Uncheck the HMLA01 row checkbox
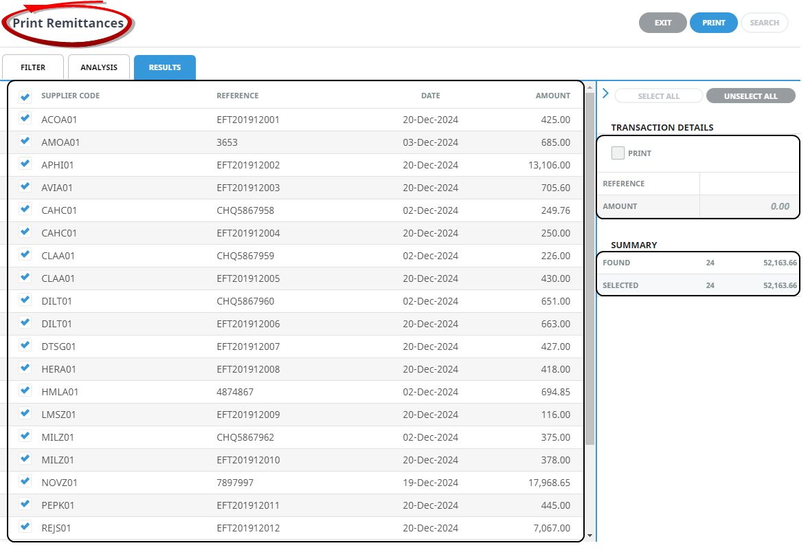 click(x=25, y=390)
